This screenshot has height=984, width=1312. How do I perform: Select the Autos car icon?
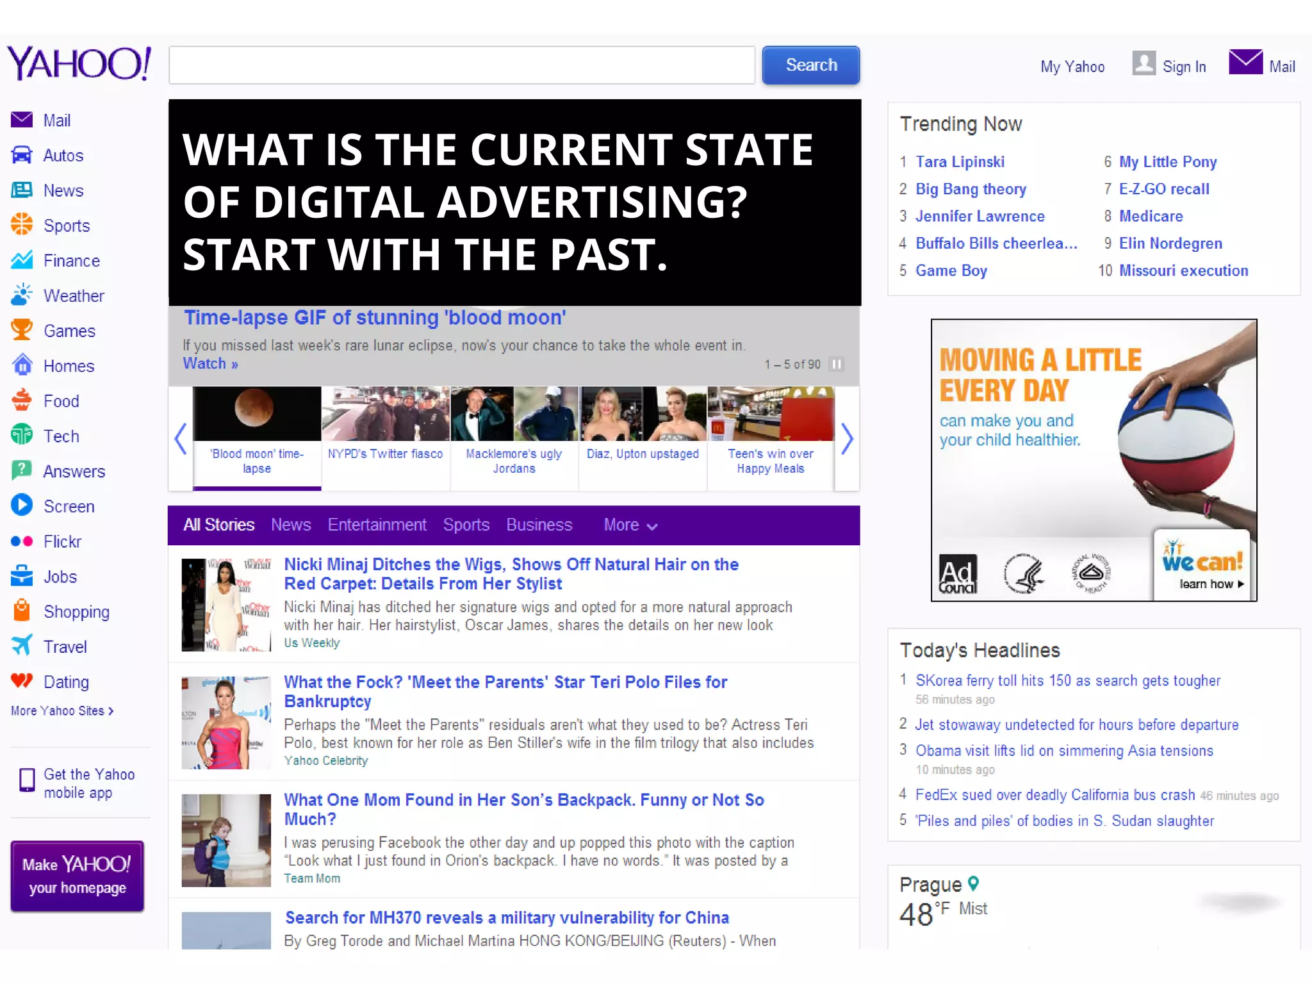click(22, 155)
